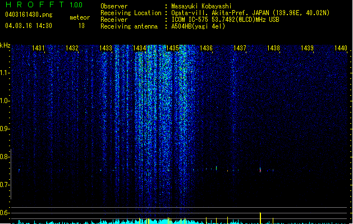Image resolution: width=353 pixels, height=224 pixels.
Task: Click the 1431 time axis marker
Action: (x=38, y=48)
